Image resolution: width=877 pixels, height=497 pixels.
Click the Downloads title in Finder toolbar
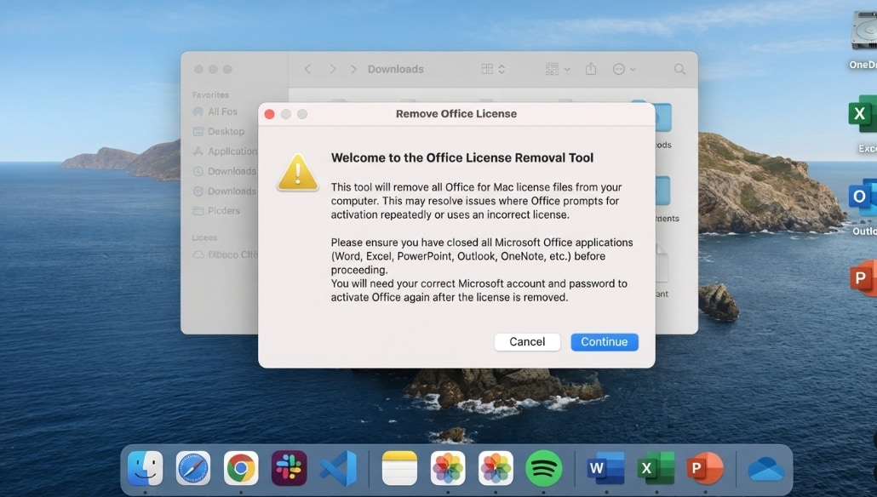[x=395, y=69]
